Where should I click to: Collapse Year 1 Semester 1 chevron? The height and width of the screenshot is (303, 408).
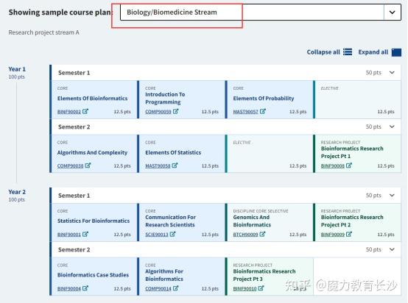[392, 73]
